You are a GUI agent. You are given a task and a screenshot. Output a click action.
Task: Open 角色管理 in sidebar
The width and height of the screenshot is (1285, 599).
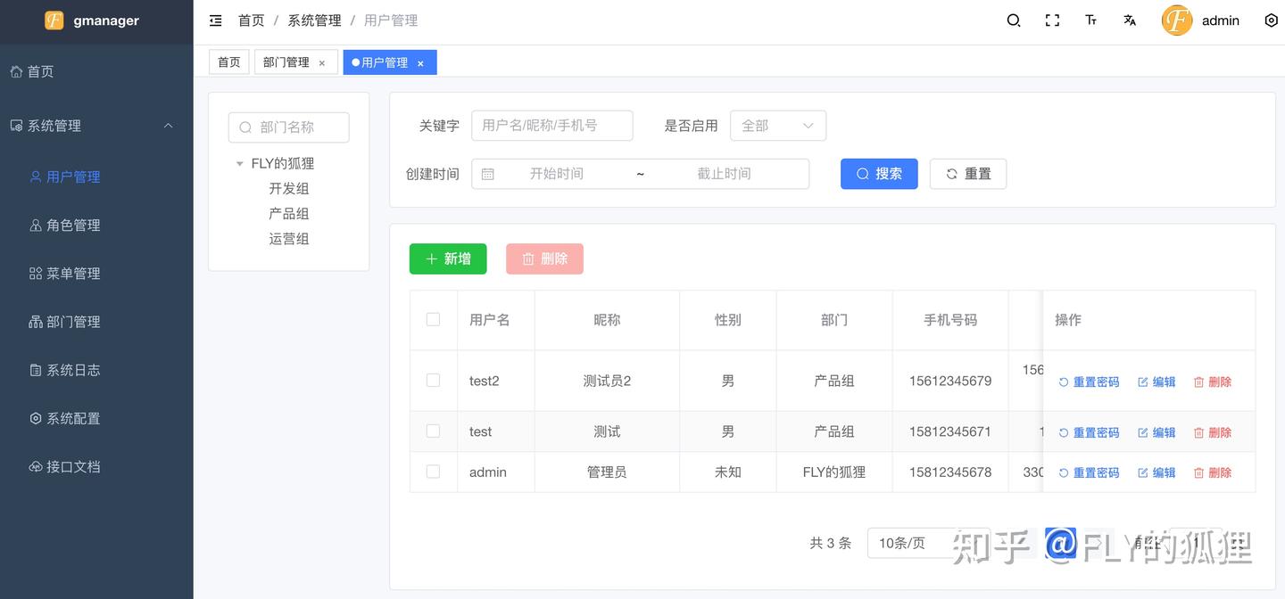click(x=96, y=226)
